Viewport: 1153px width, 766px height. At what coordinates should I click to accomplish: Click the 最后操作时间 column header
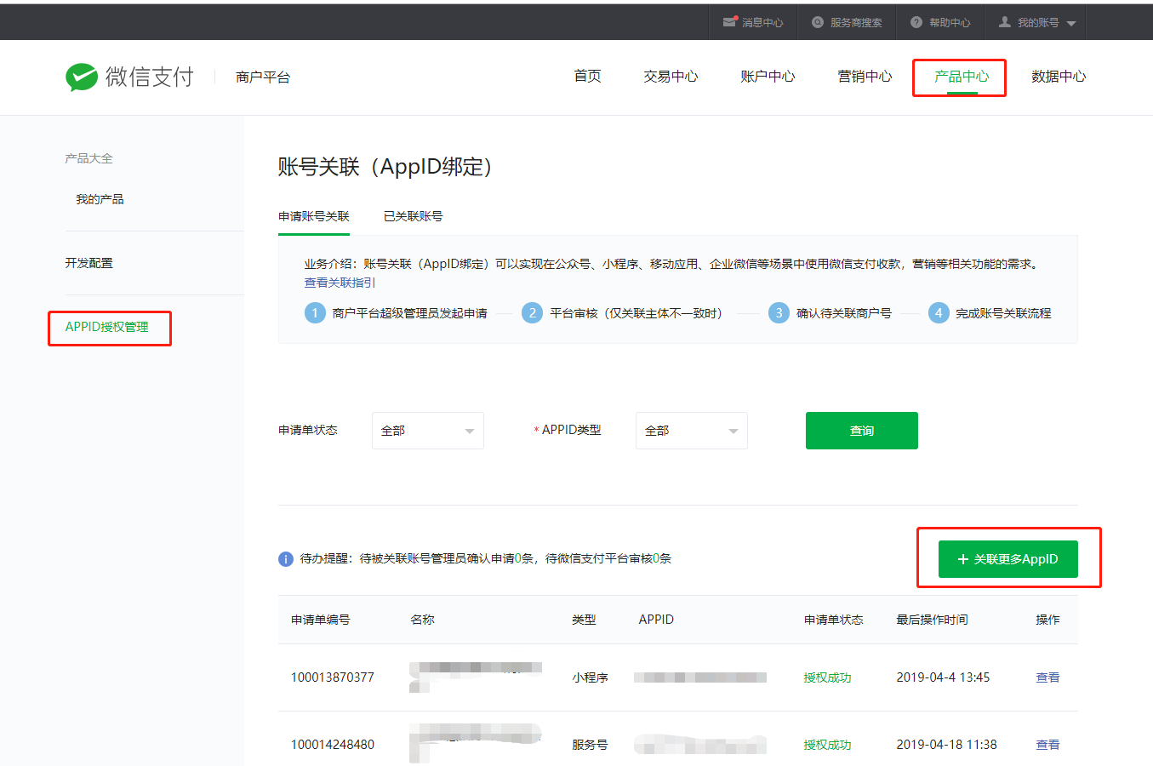(x=932, y=620)
